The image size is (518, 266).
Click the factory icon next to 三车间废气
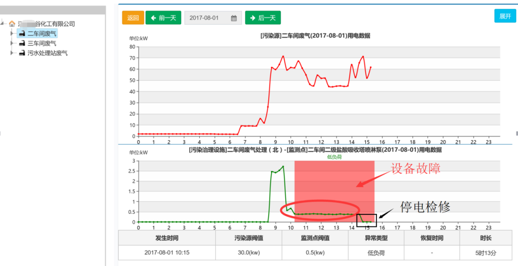[22, 43]
